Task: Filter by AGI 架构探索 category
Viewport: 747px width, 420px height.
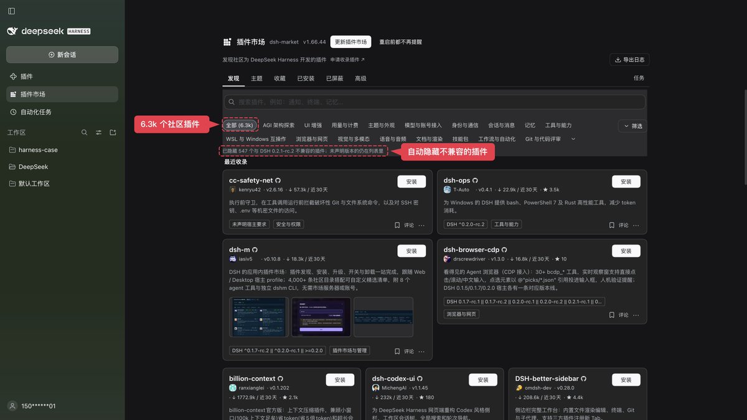Action: tap(279, 125)
